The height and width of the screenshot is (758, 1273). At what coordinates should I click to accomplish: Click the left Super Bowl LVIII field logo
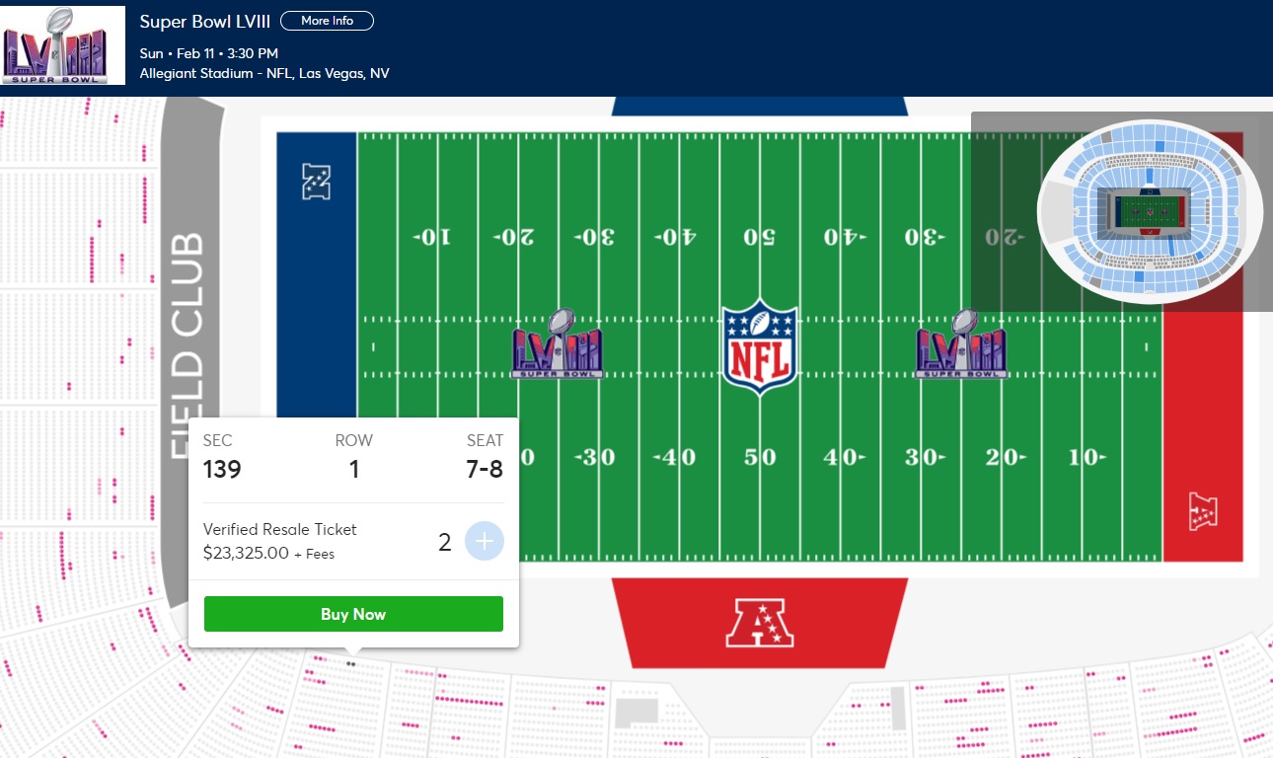point(558,343)
